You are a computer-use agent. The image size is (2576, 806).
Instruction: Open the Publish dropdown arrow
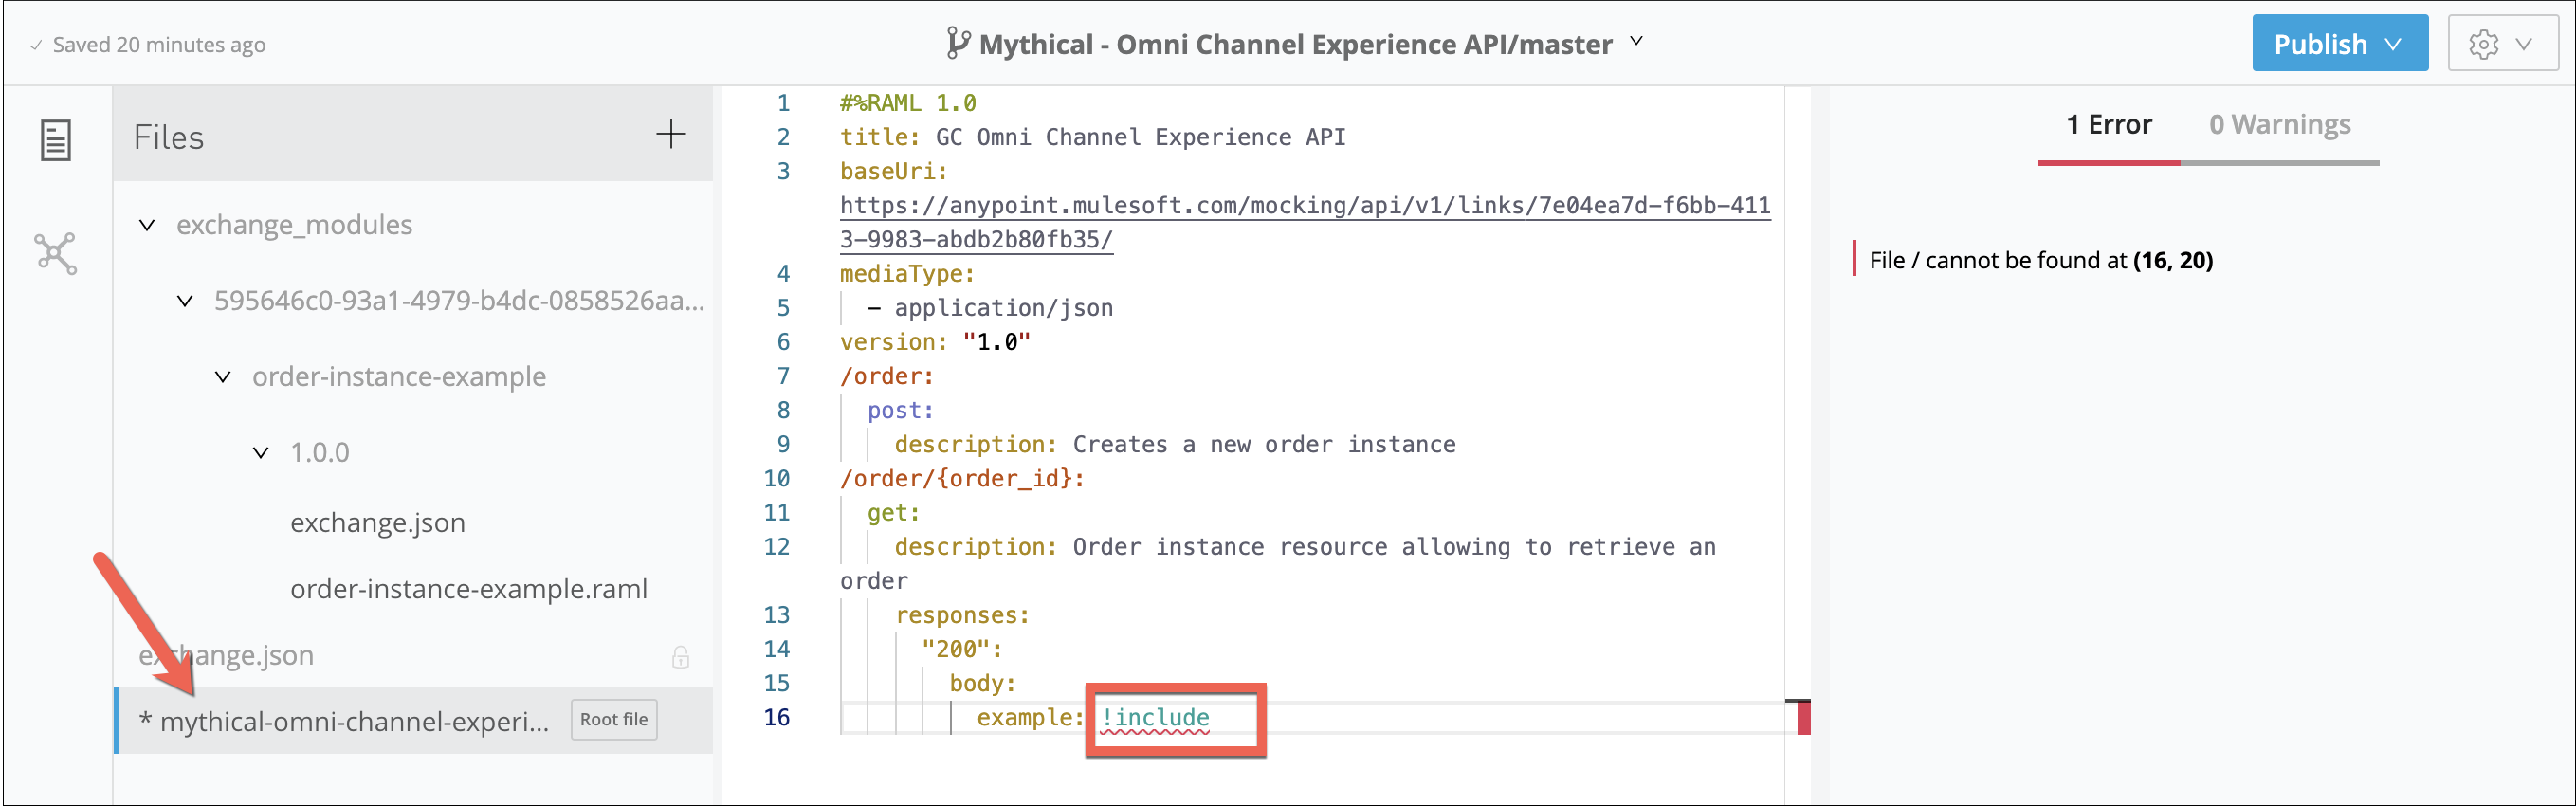coord(2393,44)
